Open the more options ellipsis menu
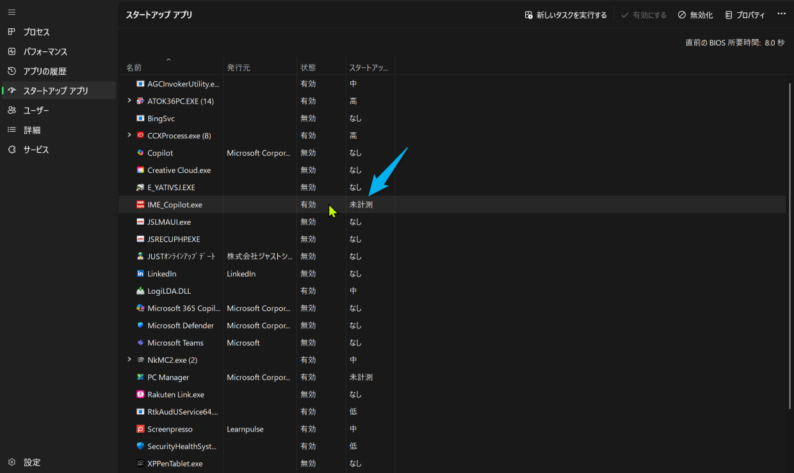The width and height of the screenshot is (794, 473). [781, 14]
